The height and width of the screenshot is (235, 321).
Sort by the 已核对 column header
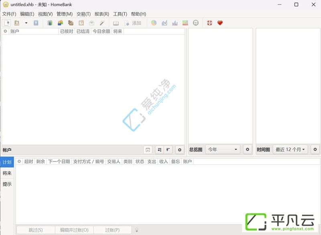coord(67,31)
